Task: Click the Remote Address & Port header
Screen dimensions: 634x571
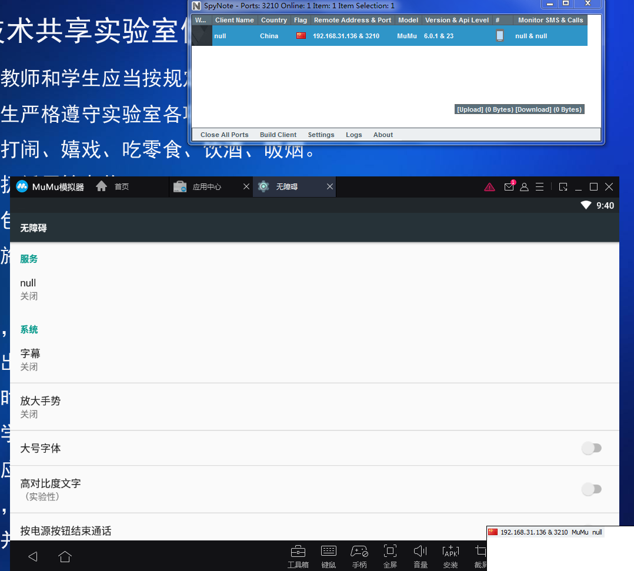Action: 353,20
